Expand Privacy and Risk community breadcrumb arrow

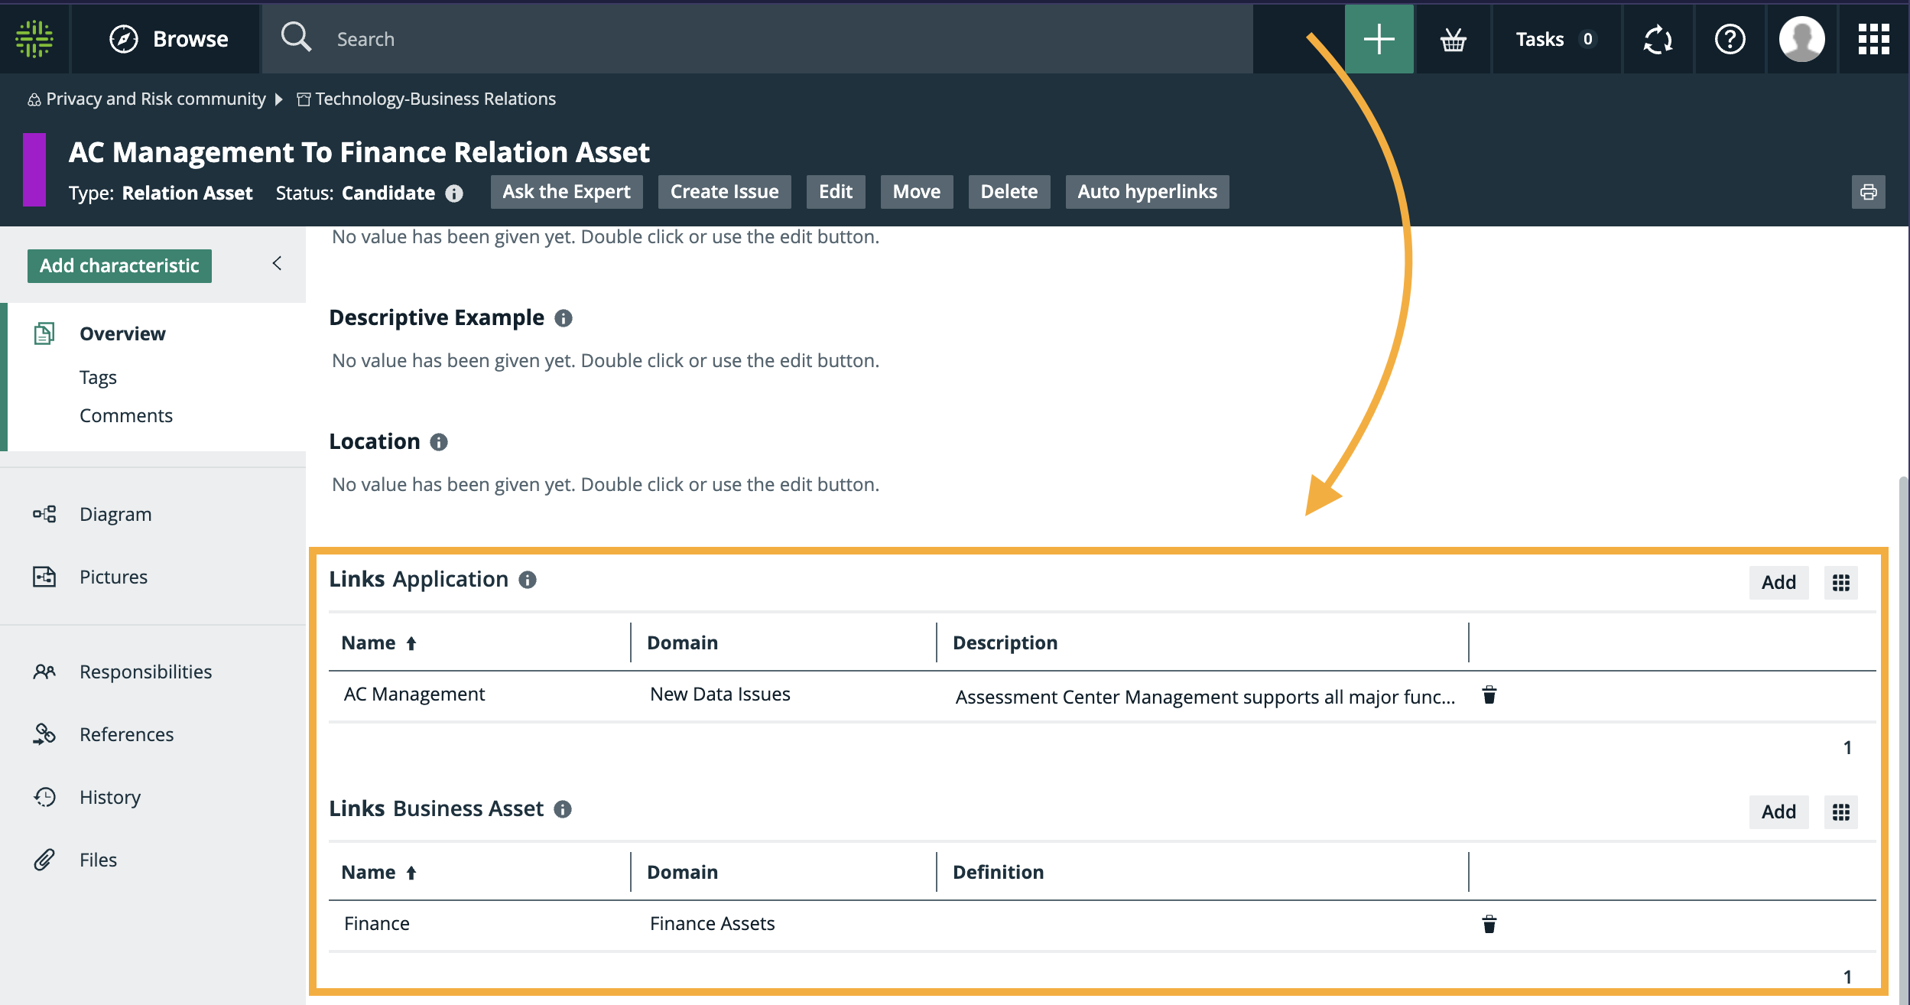279,99
